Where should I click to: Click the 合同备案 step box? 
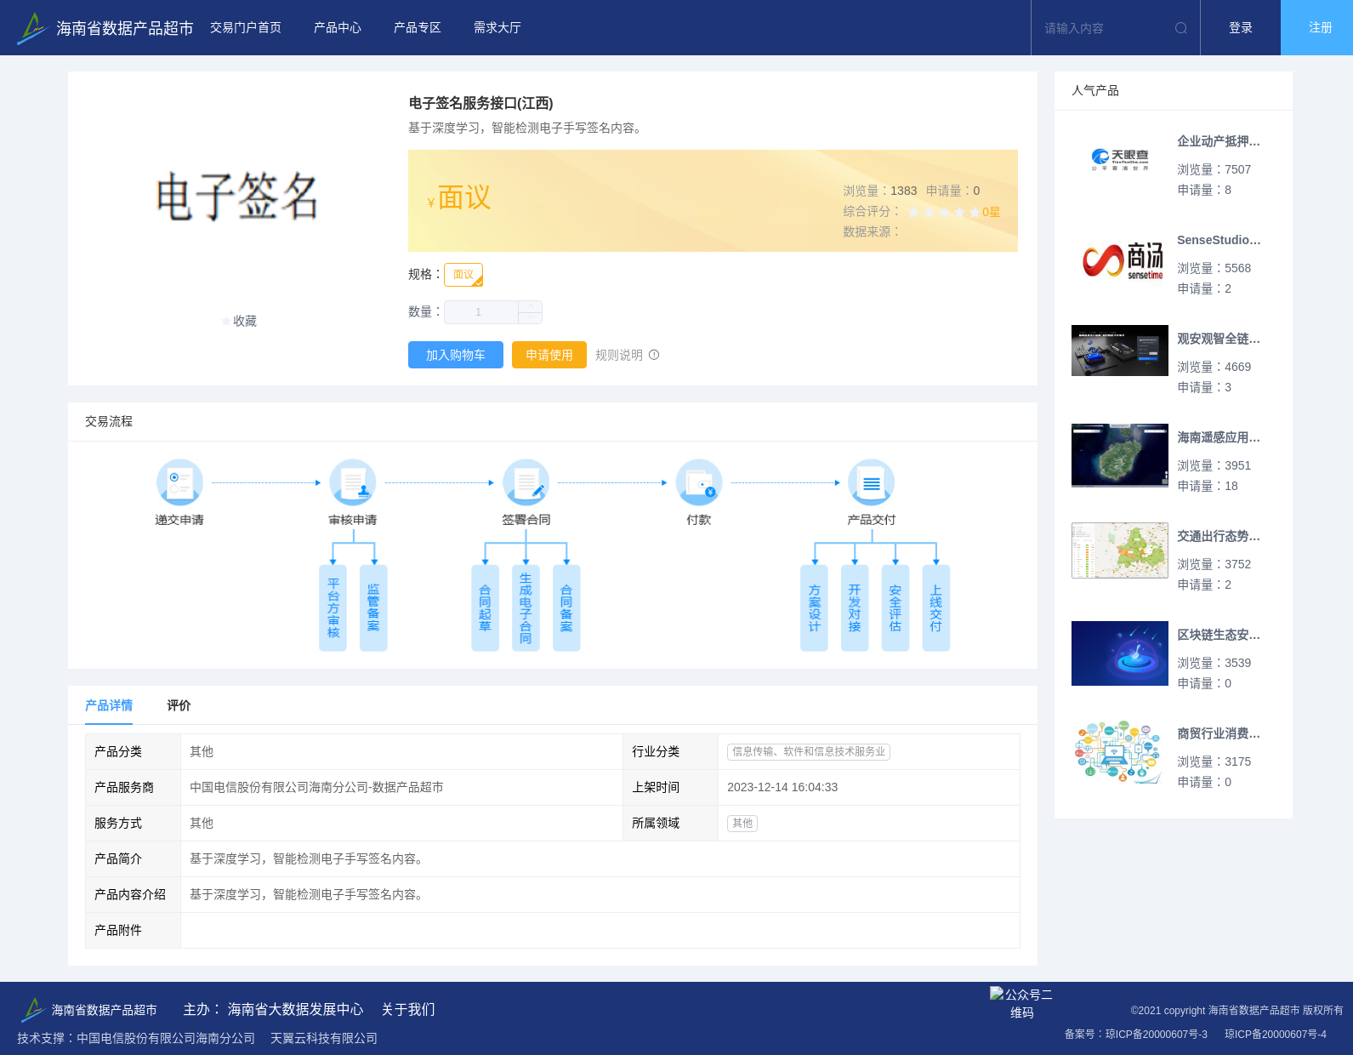[566, 608]
